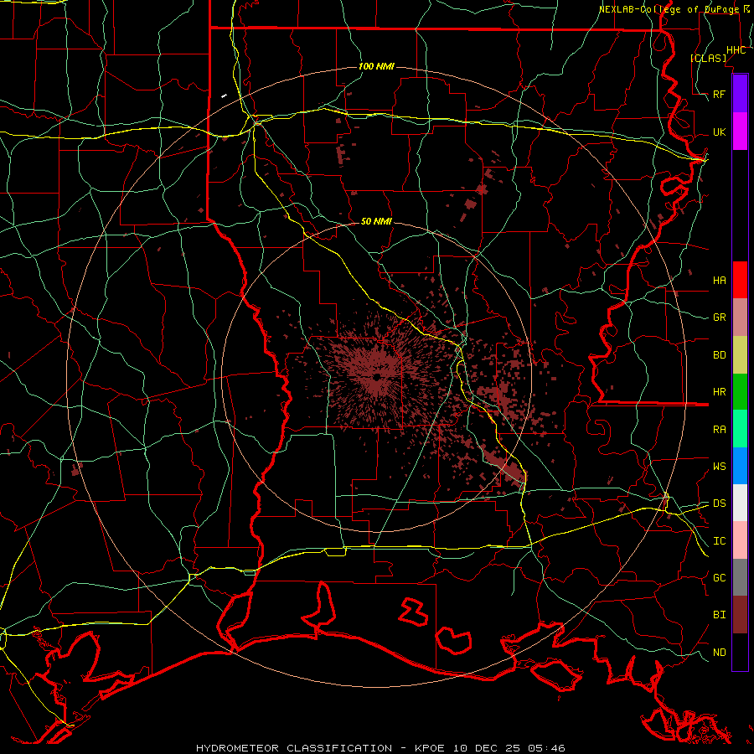The width and height of the screenshot is (754, 754).
Task: Click the 'UK' legend label
Action: pos(719,132)
